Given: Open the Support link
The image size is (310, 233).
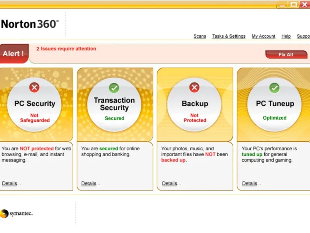Looking at the screenshot, I should pos(303,36).
